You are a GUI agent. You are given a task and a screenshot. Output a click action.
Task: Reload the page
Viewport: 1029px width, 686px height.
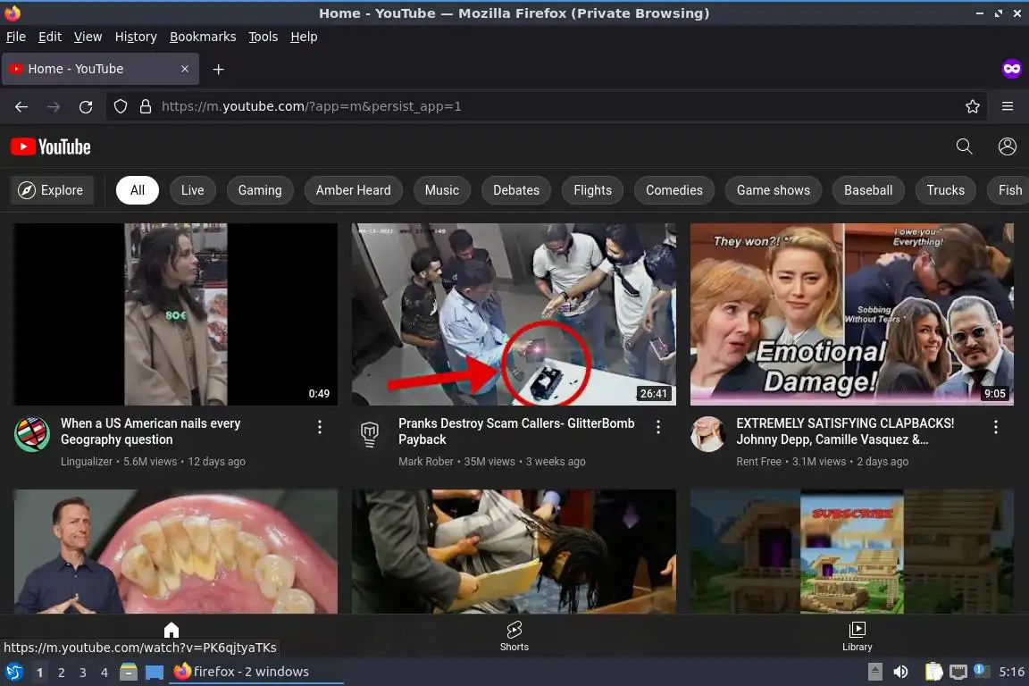(86, 106)
